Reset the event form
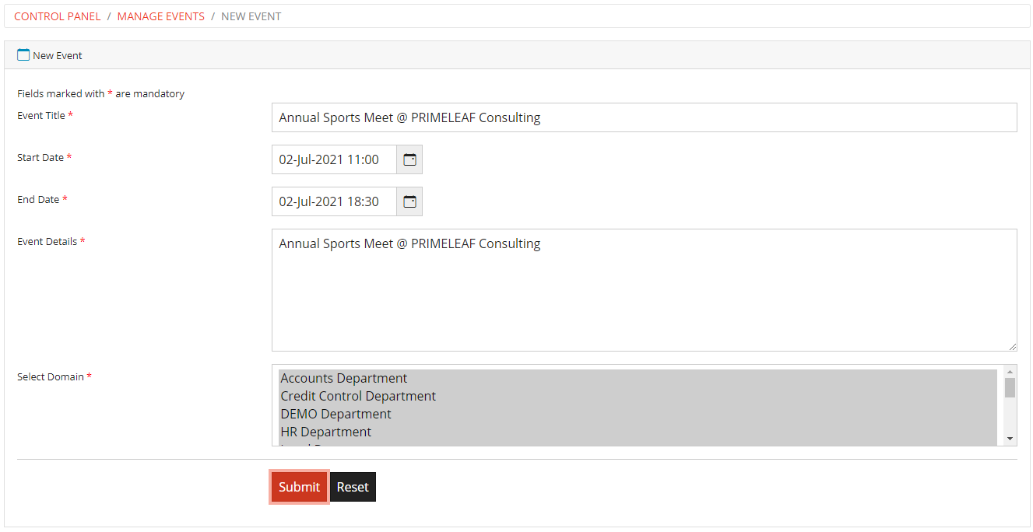 (x=353, y=487)
